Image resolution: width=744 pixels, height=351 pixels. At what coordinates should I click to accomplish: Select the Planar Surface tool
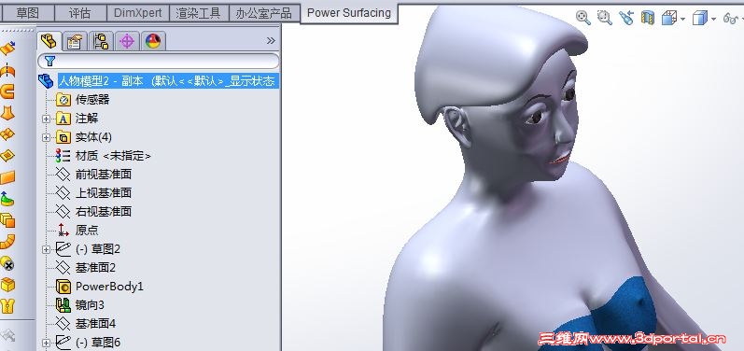(7, 177)
